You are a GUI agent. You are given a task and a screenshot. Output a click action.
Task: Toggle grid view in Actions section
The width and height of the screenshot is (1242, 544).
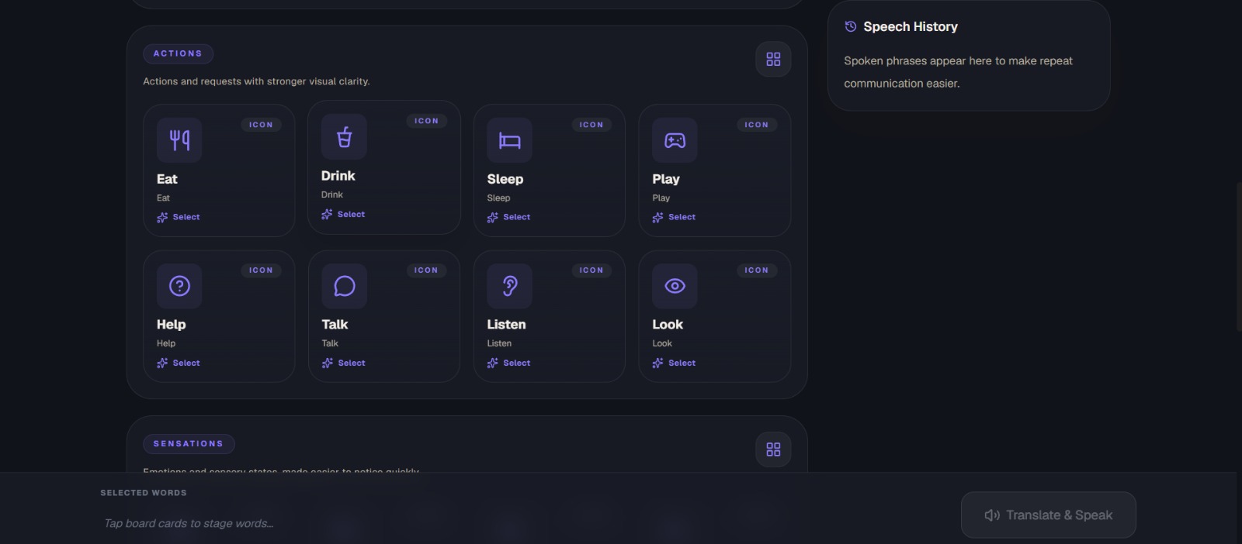click(x=773, y=59)
